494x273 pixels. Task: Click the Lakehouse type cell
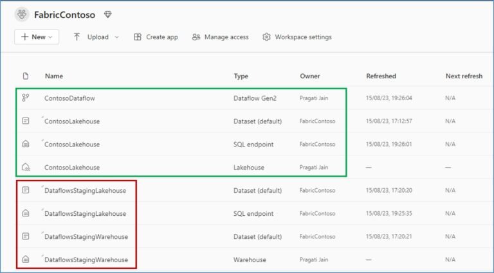click(x=249, y=167)
